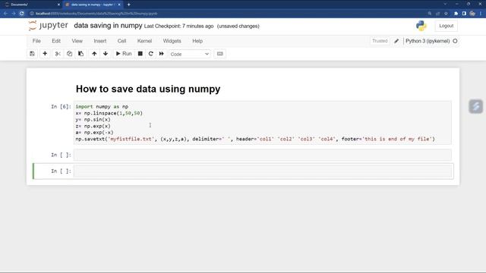Cut selected cells with scissors icon

tap(58, 54)
